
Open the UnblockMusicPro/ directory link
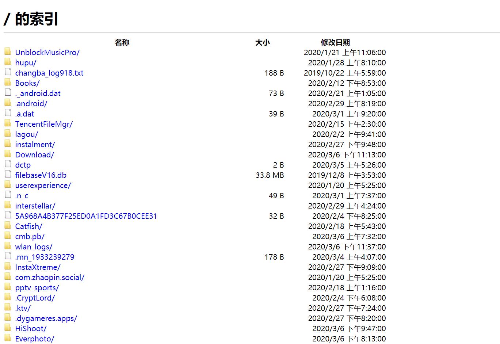point(47,53)
